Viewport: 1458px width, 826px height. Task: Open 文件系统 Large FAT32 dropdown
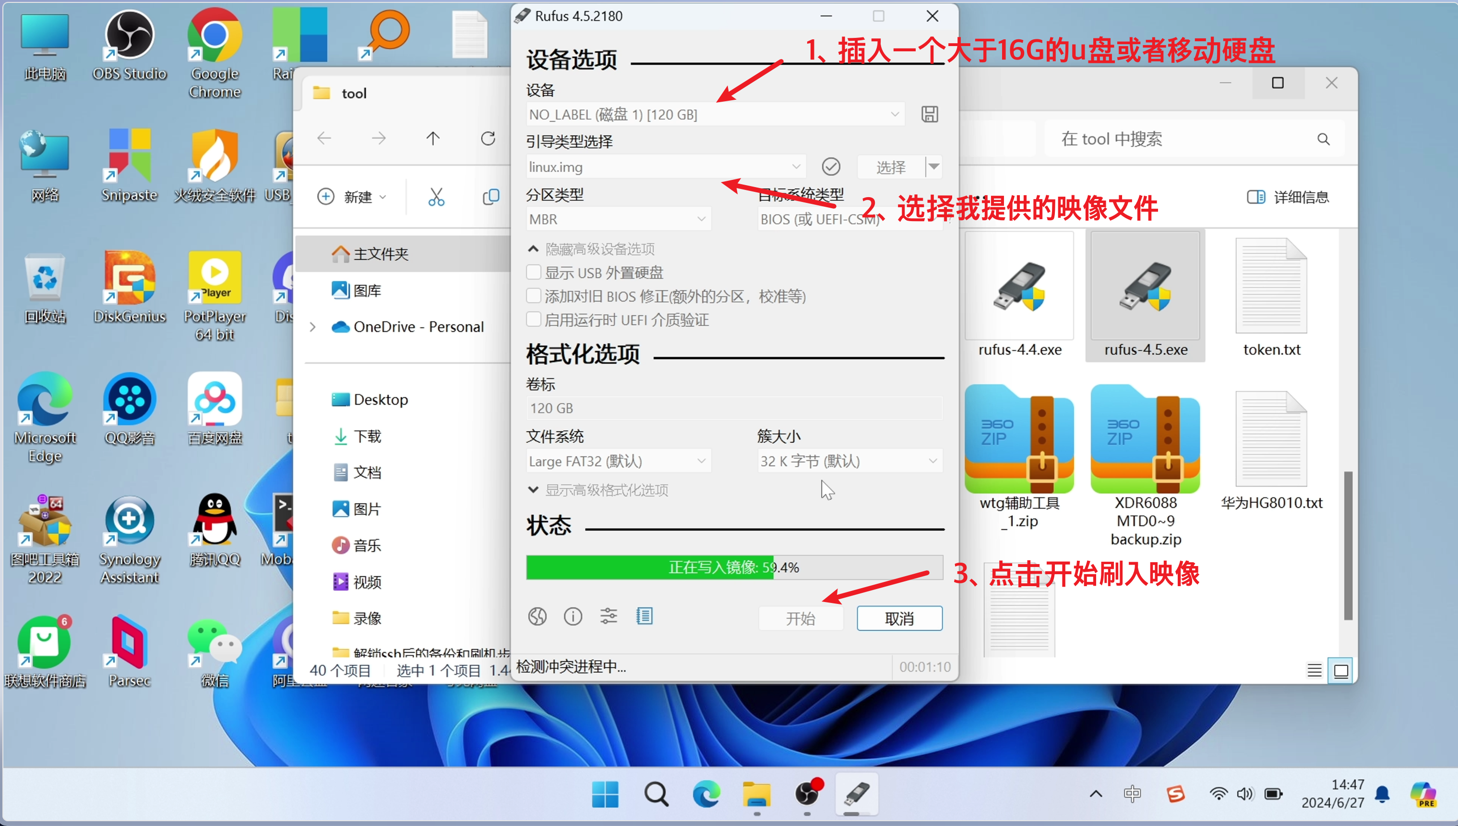[x=619, y=460]
